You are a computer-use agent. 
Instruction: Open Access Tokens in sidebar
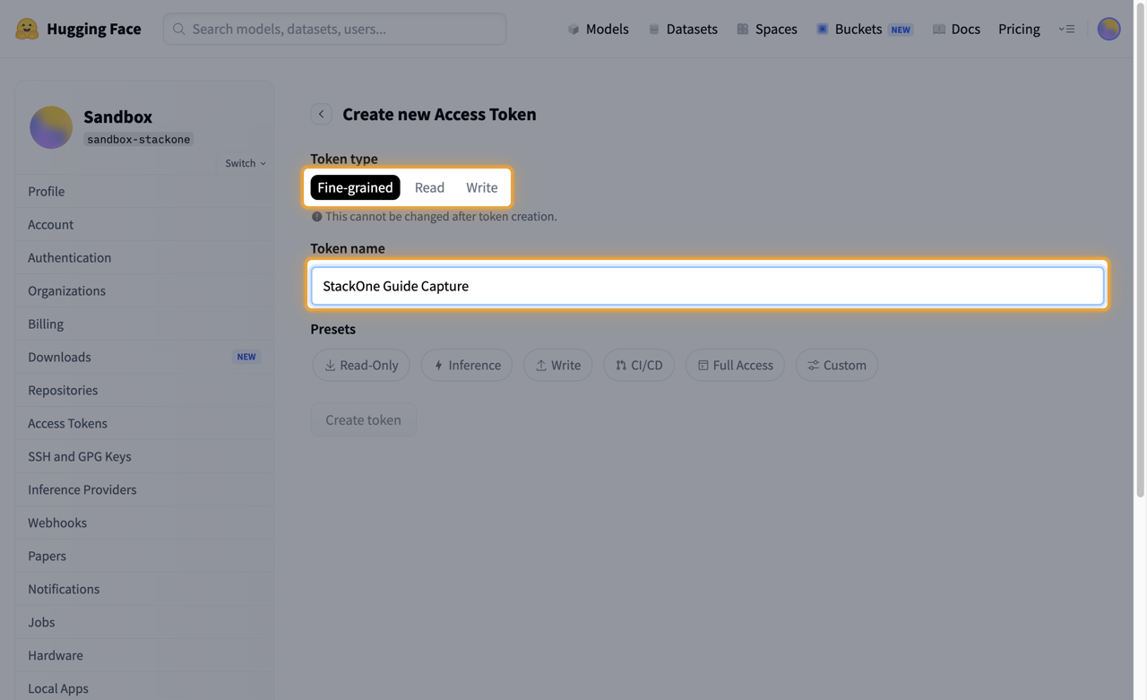(x=144, y=423)
